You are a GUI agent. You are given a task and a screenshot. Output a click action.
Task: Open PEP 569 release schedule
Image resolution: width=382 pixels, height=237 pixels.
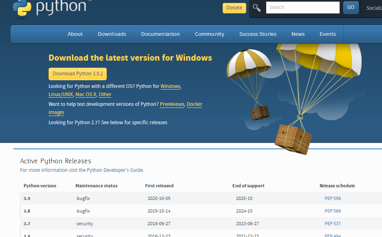click(333, 211)
